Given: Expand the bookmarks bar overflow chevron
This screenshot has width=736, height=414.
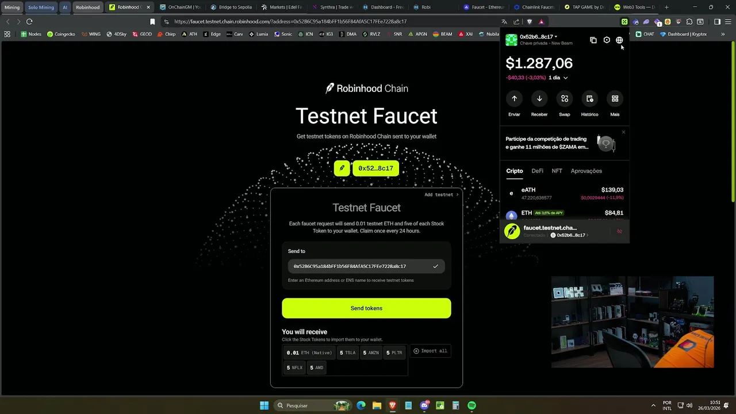Looking at the screenshot, I should tap(723, 34).
